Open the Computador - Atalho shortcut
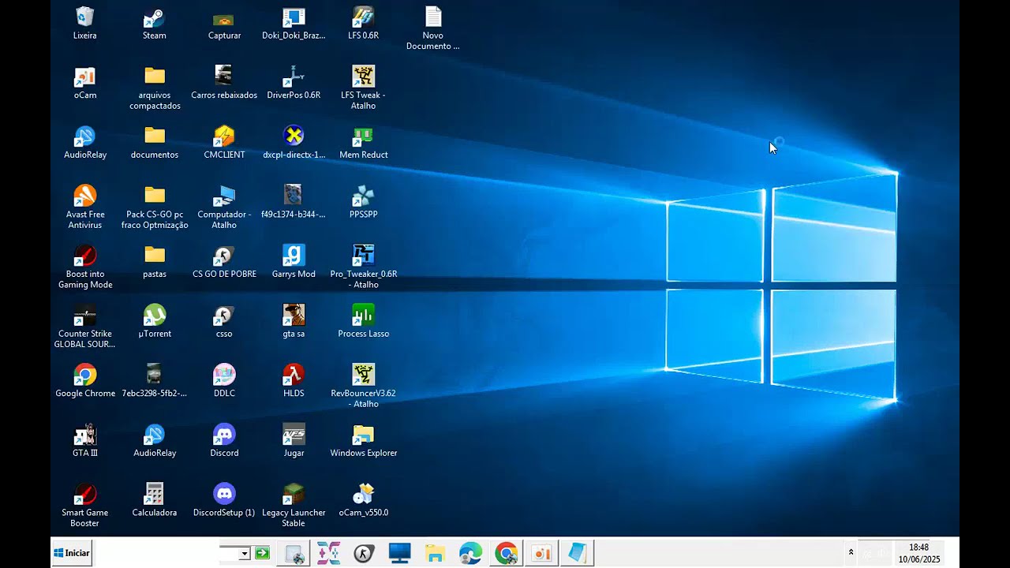This screenshot has width=1010, height=568. [224, 207]
